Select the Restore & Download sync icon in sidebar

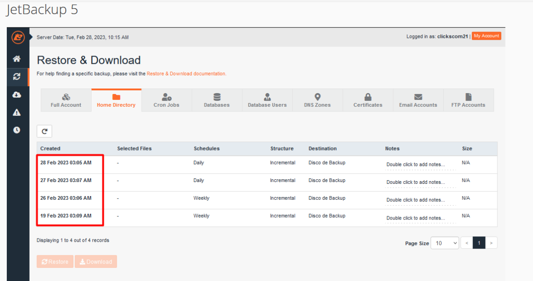(x=17, y=77)
